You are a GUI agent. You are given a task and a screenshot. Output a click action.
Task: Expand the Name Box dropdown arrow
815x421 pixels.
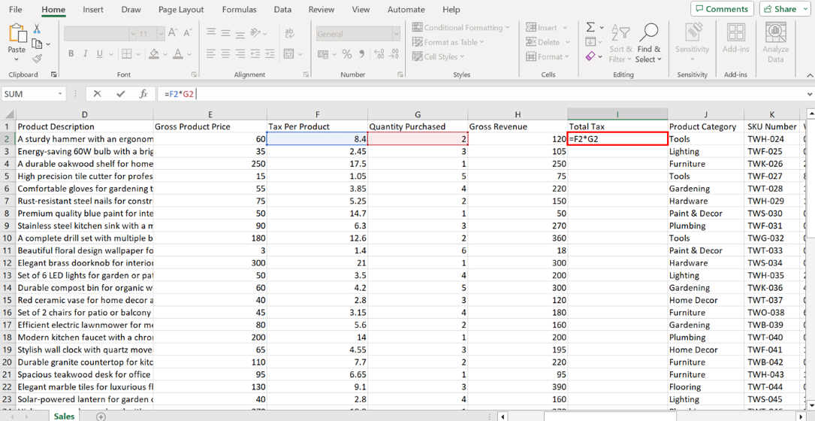tap(60, 94)
